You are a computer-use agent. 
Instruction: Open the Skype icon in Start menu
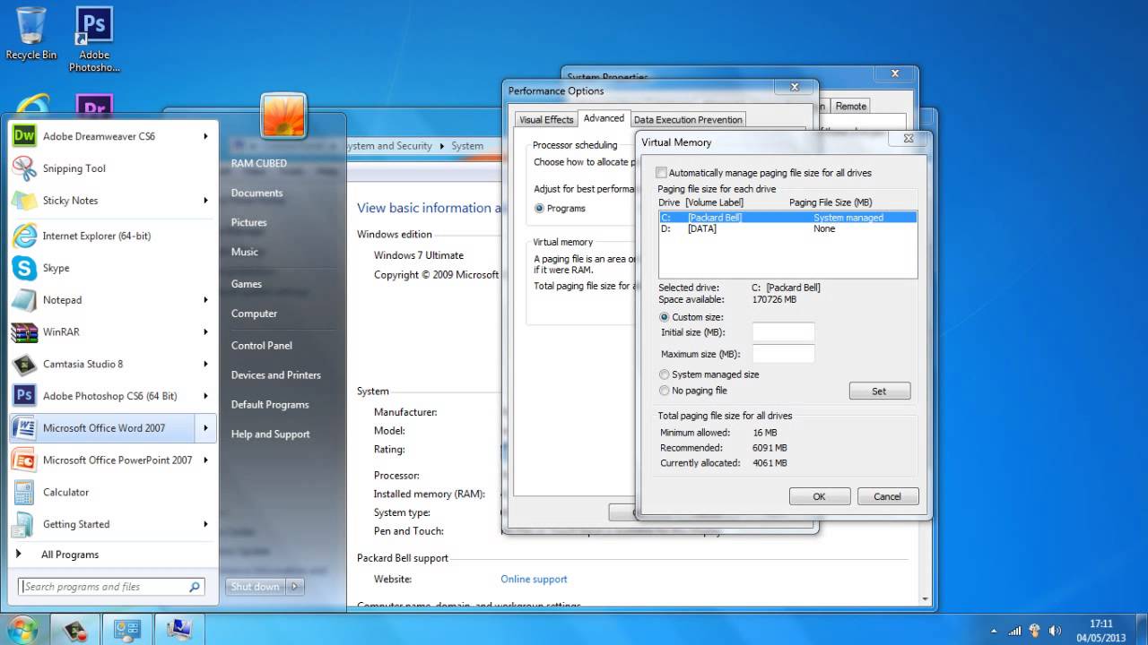(x=24, y=268)
